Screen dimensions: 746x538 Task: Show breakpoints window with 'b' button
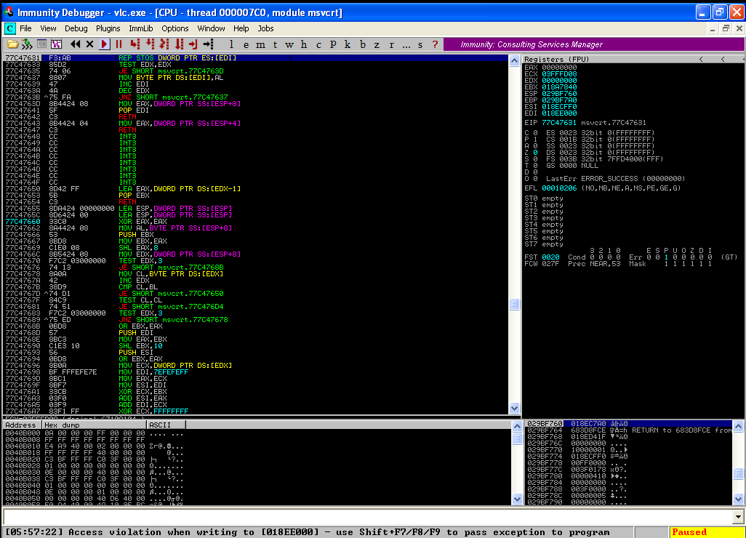click(x=364, y=44)
